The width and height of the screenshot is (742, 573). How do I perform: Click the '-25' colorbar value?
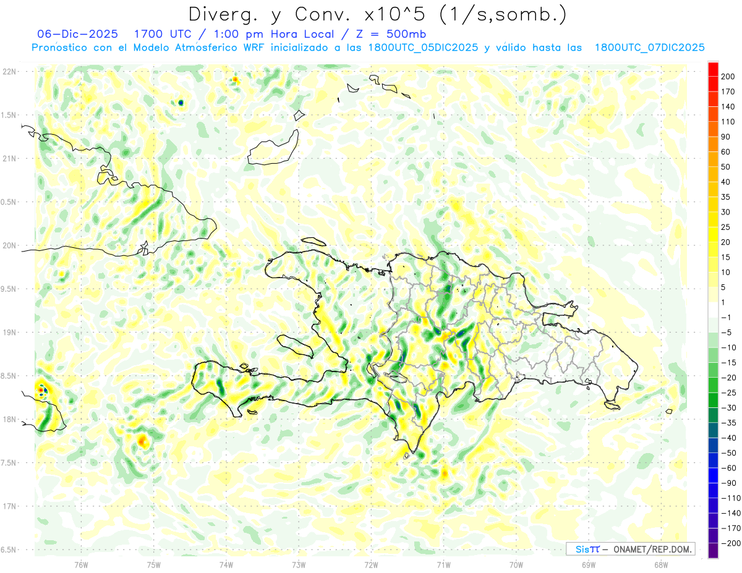pos(730,393)
